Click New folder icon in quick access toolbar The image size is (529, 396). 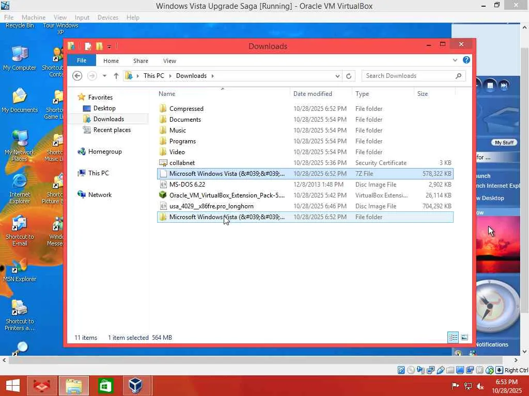[99, 46]
